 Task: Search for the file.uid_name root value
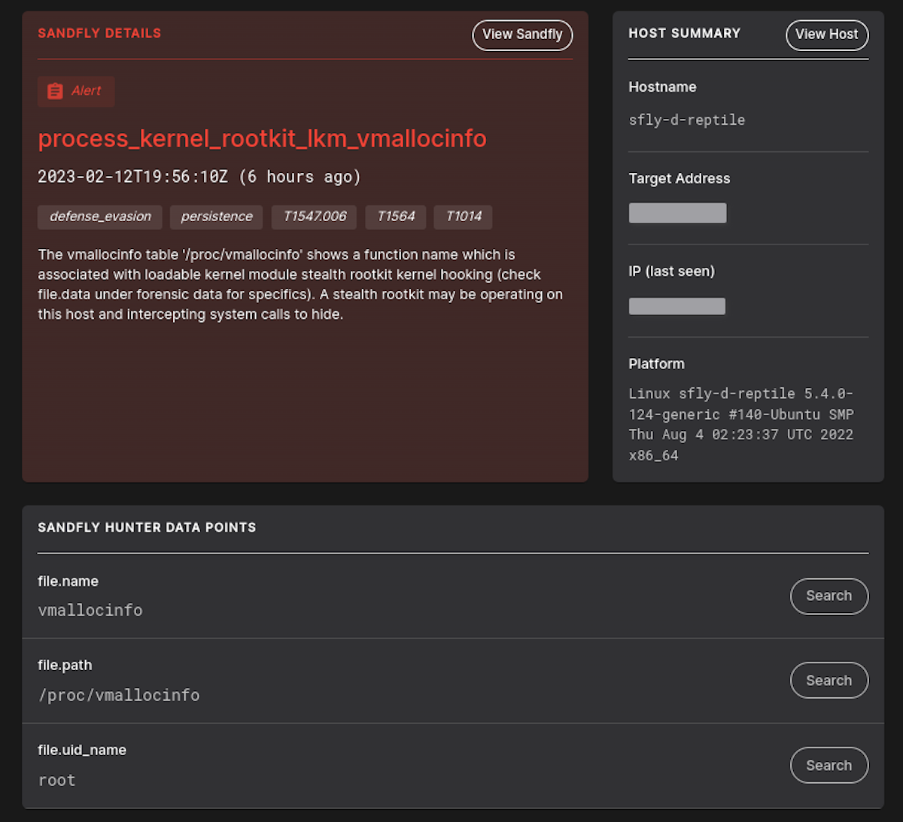pyautogui.click(x=829, y=765)
